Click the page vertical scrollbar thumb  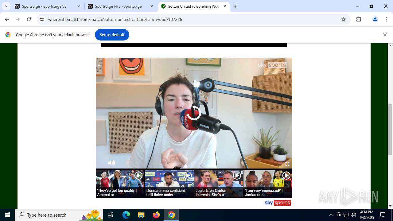[x=391, y=129]
